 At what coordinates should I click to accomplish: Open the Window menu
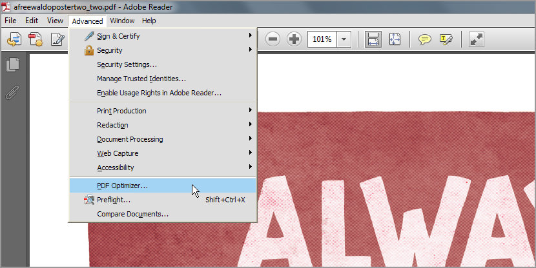coord(123,21)
